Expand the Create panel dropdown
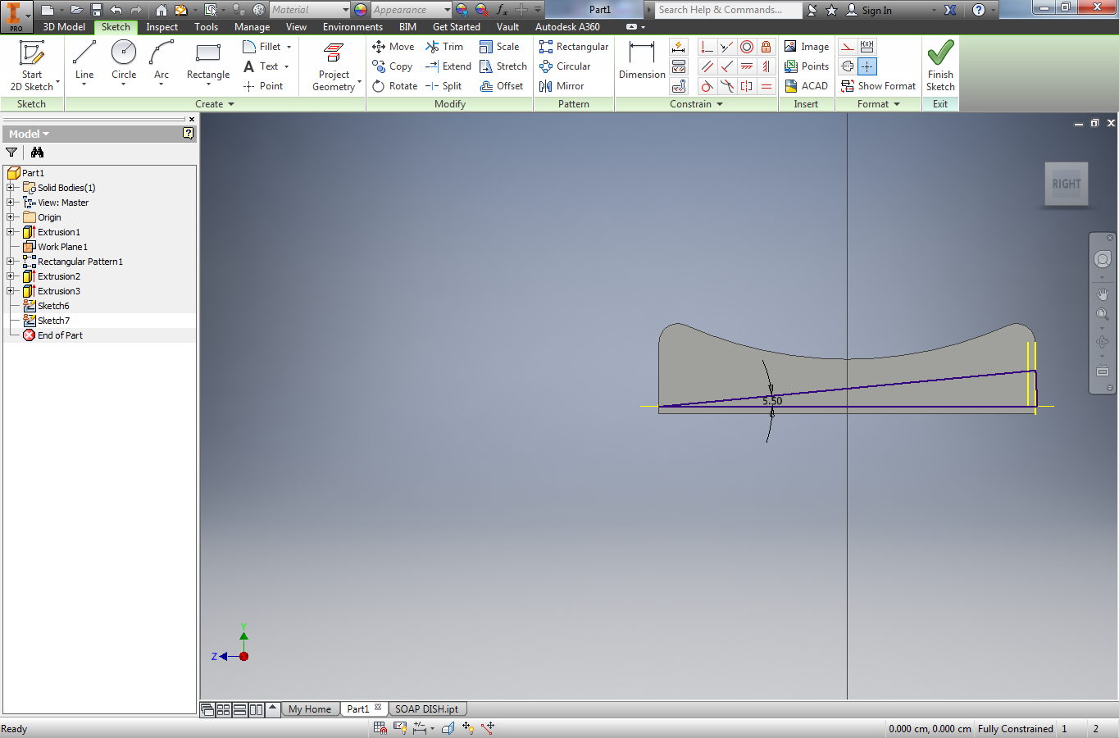The height and width of the screenshot is (738, 1119). click(215, 104)
